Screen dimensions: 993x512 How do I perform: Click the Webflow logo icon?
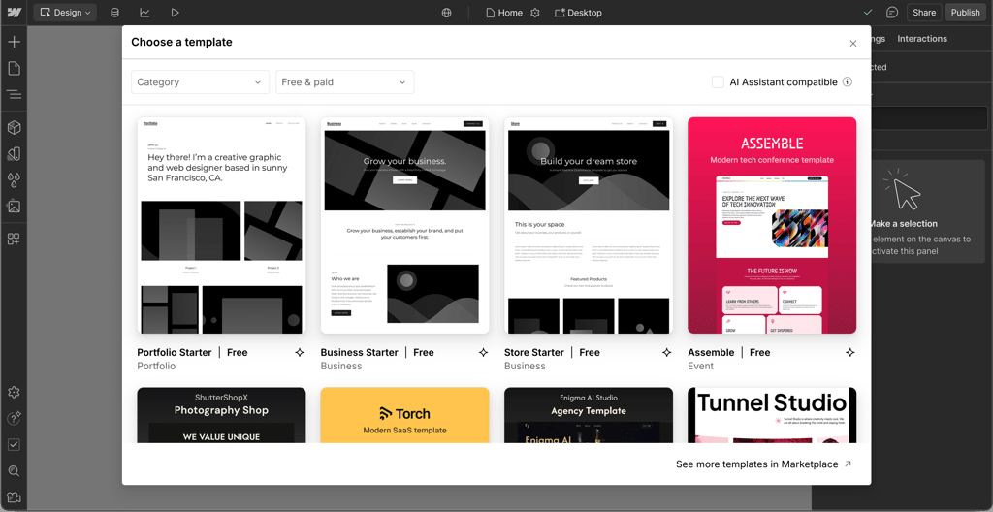14,13
